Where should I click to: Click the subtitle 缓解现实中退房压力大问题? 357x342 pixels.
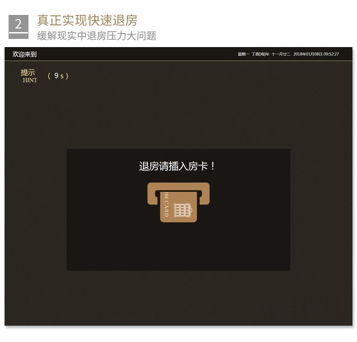tap(97, 36)
